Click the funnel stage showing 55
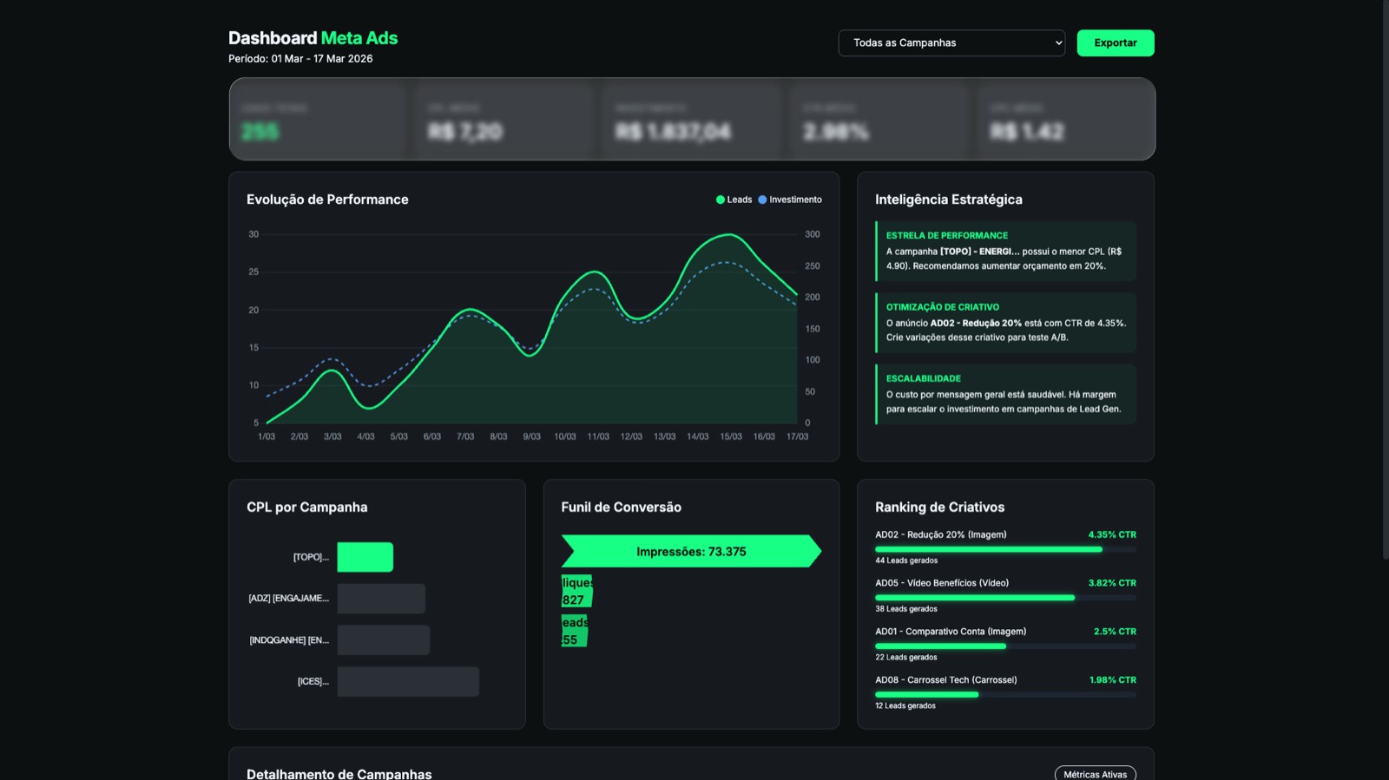Image resolution: width=1389 pixels, height=780 pixels. pyautogui.click(x=574, y=631)
